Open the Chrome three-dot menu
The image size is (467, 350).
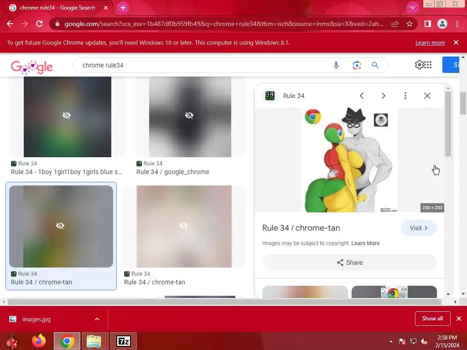tap(457, 24)
